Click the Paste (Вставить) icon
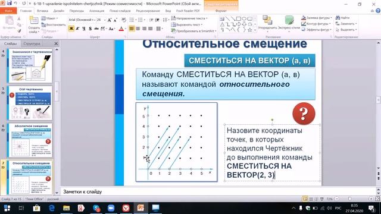The width and height of the screenshot is (381, 214). click(10, 21)
